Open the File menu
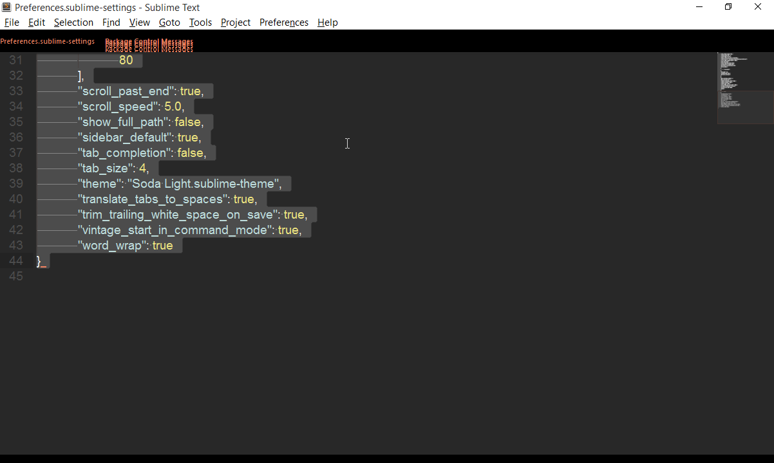The width and height of the screenshot is (774, 463). click(12, 23)
